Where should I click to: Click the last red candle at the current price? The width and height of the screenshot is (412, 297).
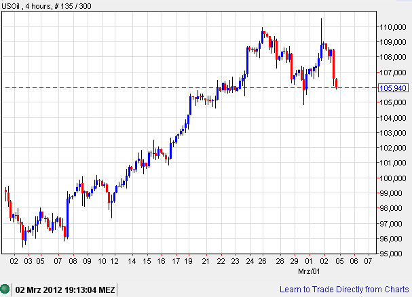(x=337, y=83)
